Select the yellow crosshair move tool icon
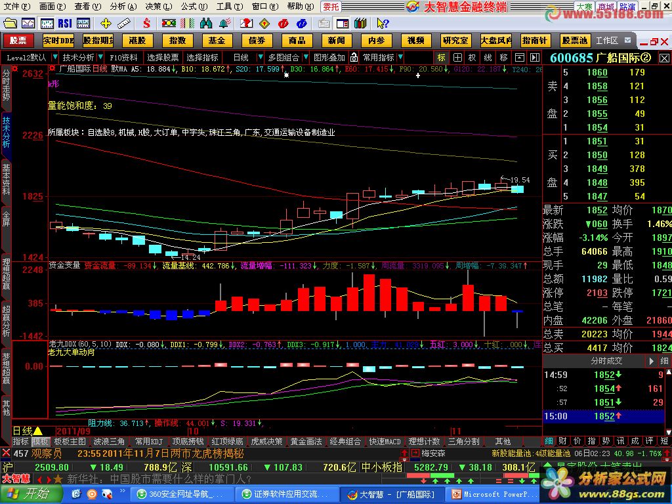 pos(106,23)
